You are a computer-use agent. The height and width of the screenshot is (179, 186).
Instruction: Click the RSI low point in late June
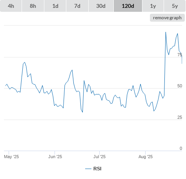click(x=82, y=112)
